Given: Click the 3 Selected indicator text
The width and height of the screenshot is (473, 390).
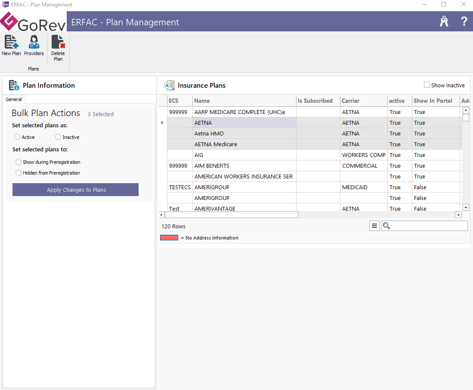Looking at the screenshot, I should 101,114.
